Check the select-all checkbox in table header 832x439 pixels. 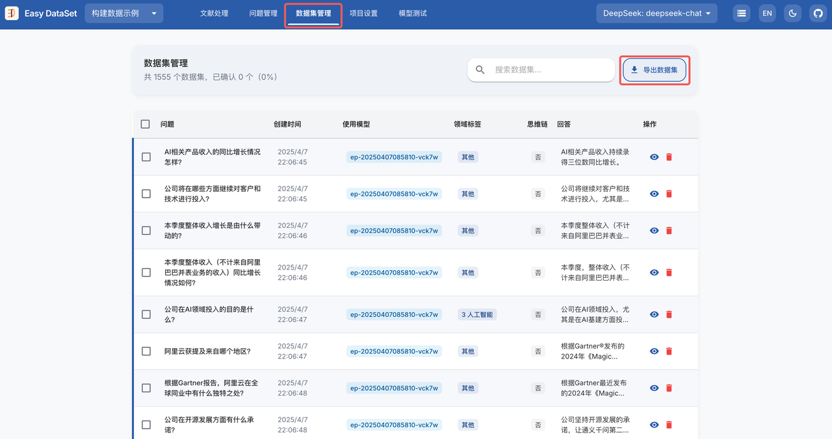click(146, 124)
